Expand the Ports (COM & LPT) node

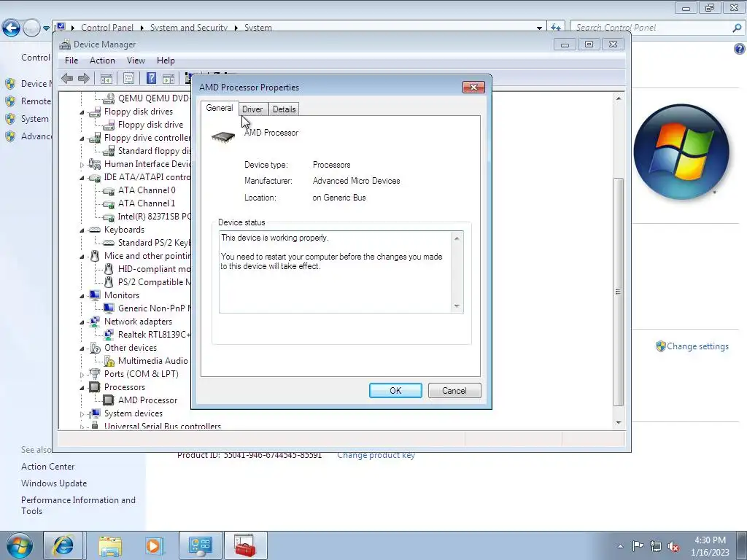coord(82,375)
